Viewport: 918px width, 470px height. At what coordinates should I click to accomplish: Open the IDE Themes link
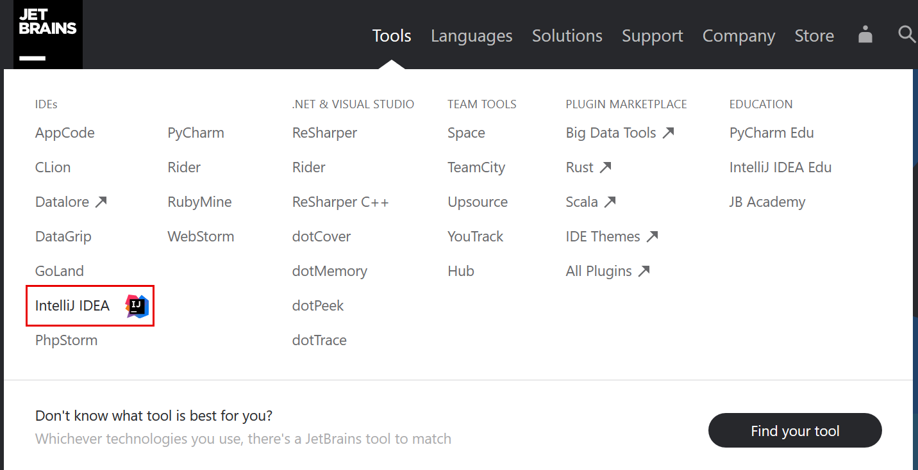coord(612,237)
